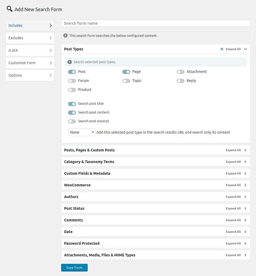The width and height of the screenshot is (256, 276).
Task: Toggle the Product post type switch
Action: coord(72,90)
